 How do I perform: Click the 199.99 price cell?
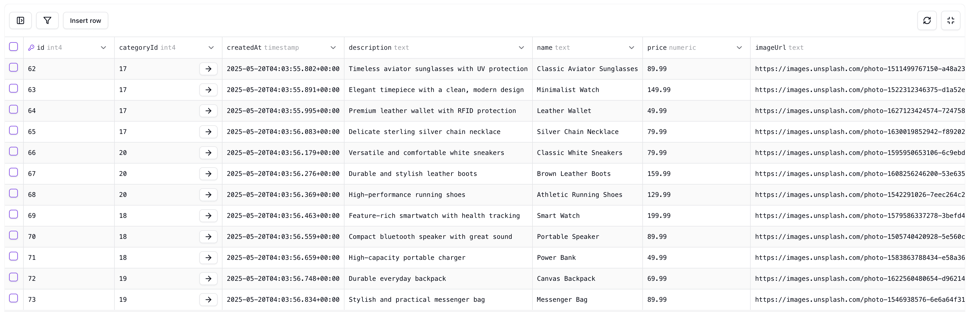point(659,216)
